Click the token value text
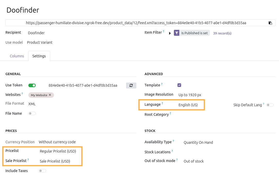The height and width of the screenshot is (179, 279). point(83,85)
